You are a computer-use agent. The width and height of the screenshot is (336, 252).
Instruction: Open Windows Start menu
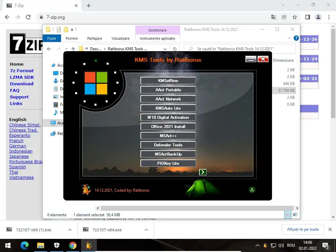[x=8, y=245]
